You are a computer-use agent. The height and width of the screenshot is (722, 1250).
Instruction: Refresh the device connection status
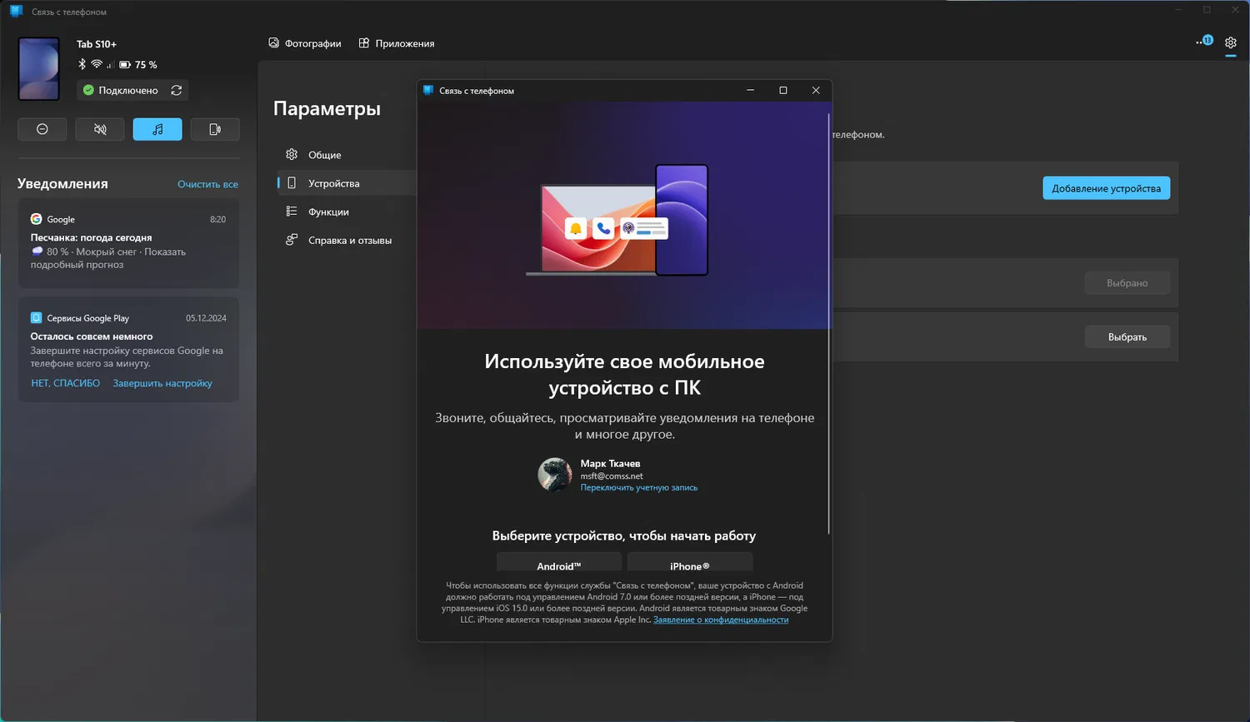tap(177, 90)
